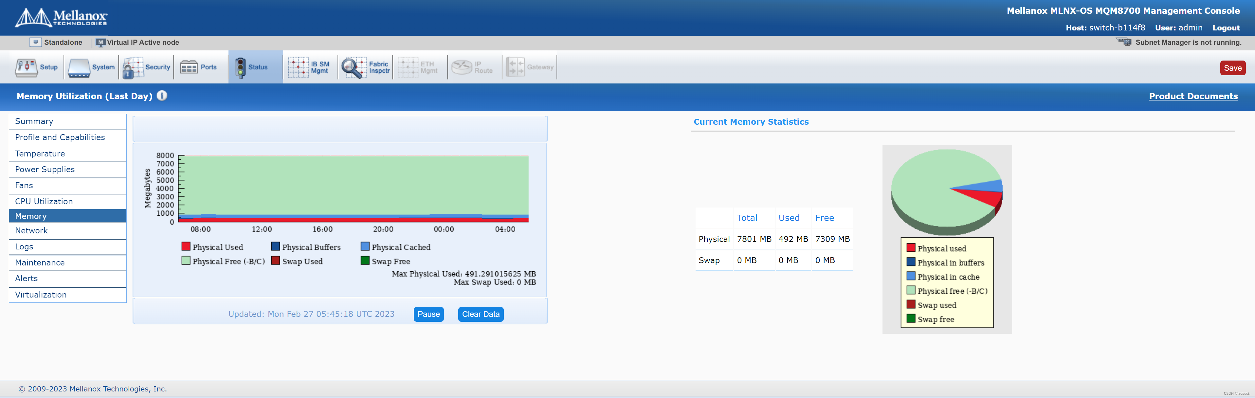Click the info icon beside Memory Utilization
Image resolution: width=1255 pixels, height=398 pixels.
(162, 96)
